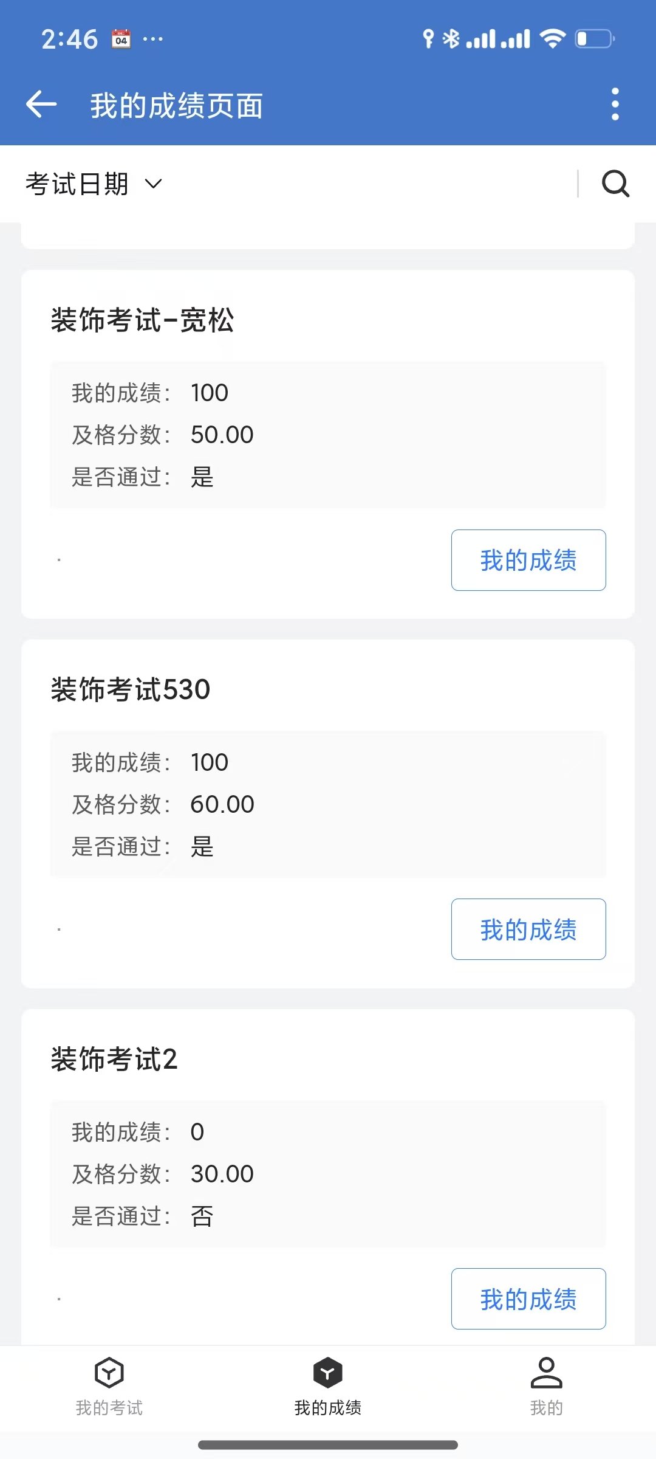Select the 我的 tab label
Image resolution: width=656 pixels, height=1459 pixels.
point(546,1407)
